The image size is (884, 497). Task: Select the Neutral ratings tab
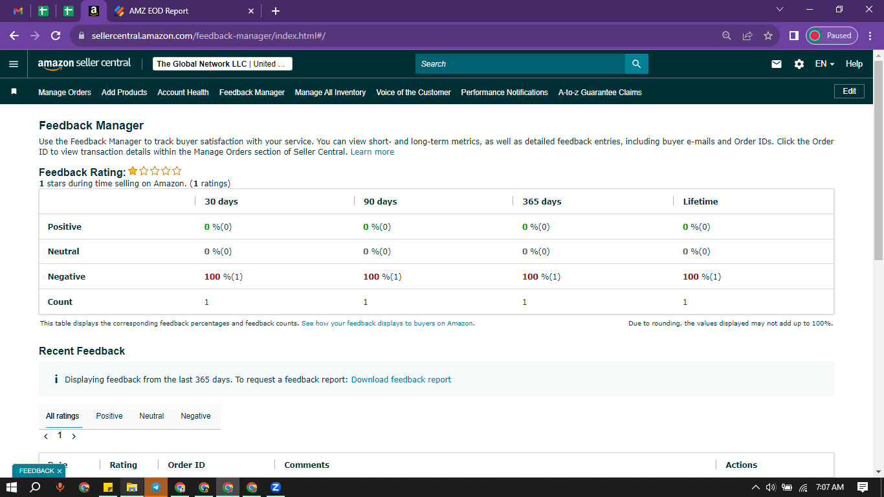tap(151, 416)
